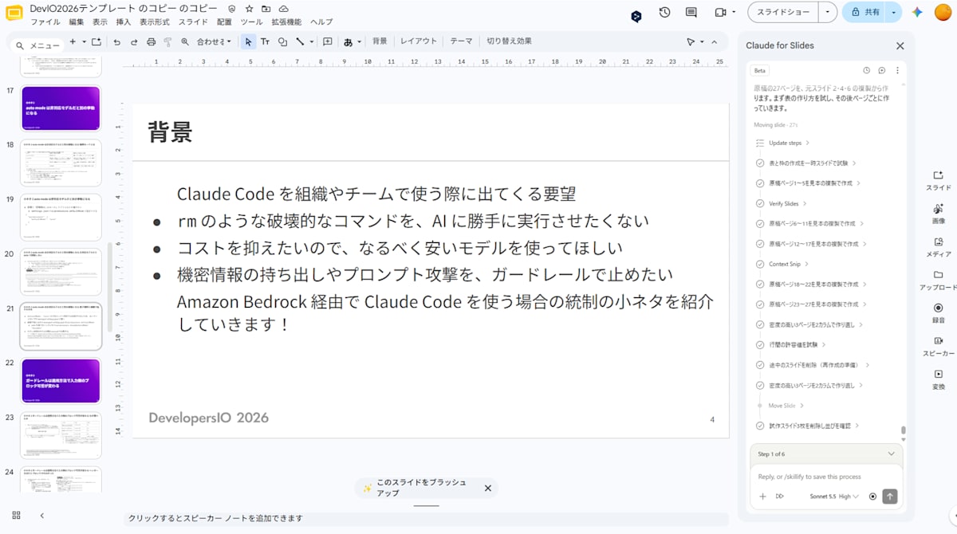This screenshot has height=534, width=957.
Task: Open the 合わせる zoom dropdown
Action: [x=215, y=41]
